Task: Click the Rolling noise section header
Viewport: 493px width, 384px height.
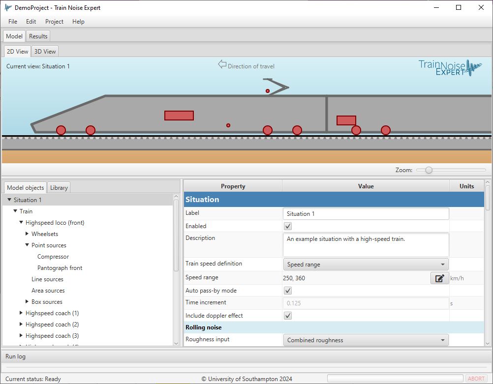Action: (334, 327)
